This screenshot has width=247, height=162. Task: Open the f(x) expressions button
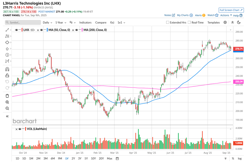click(x=112, y=23)
